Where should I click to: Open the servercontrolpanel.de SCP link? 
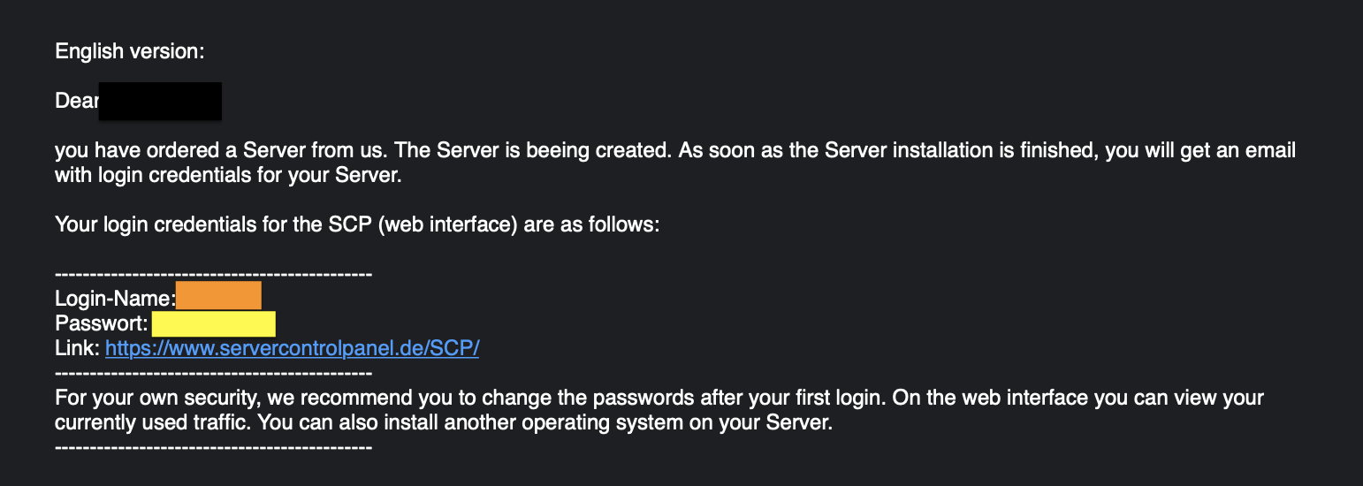click(292, 348)
